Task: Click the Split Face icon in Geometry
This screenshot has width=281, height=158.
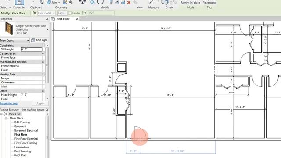Action: coord(65,2)
